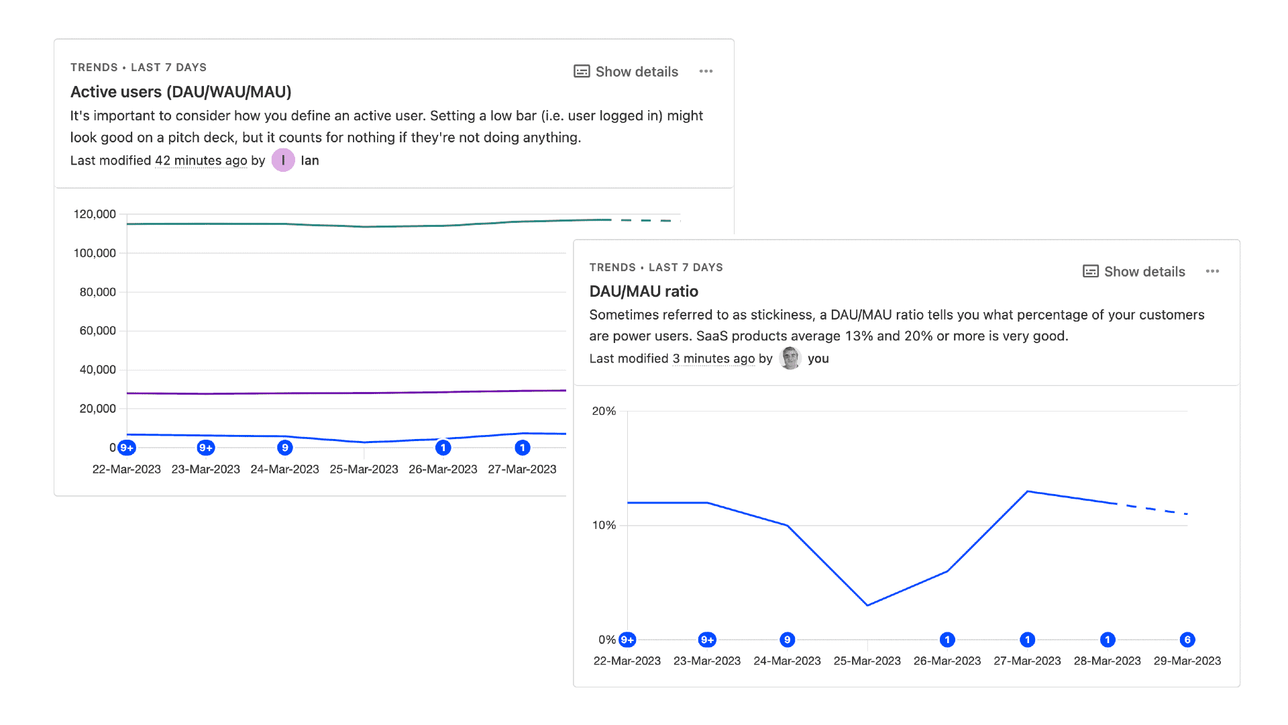Click annotation badge on 26-Mar-2023 in Active users

(443, 448)
